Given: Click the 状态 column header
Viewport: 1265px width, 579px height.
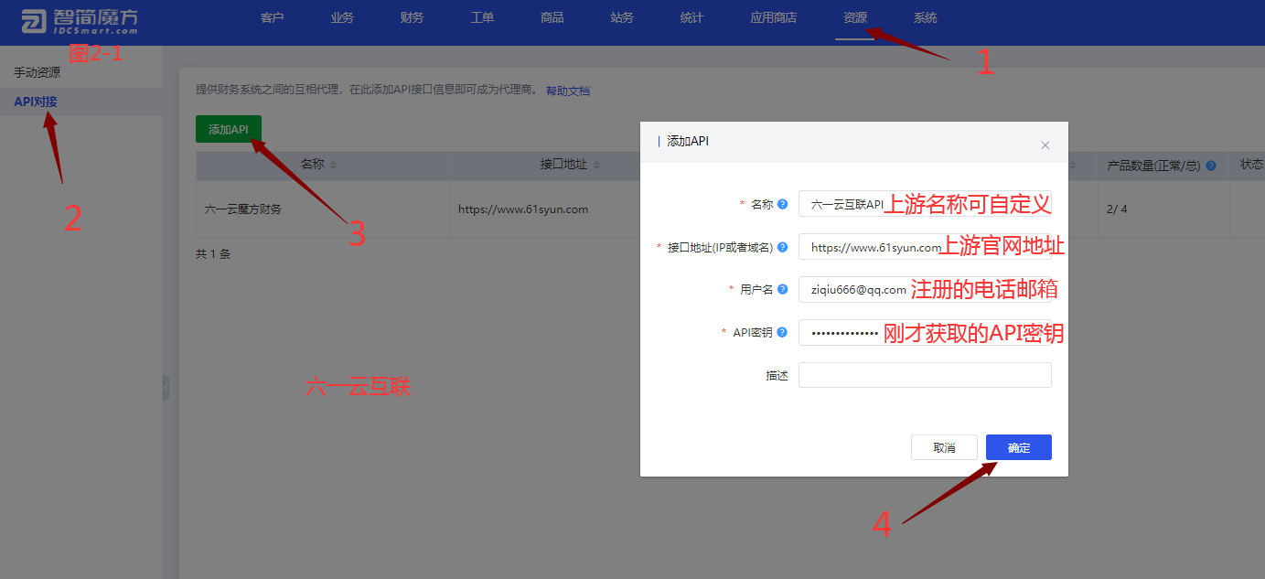Looking at the screenshot, I should [1252, 165].
